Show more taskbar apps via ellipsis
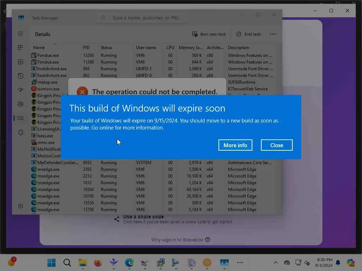The height and width of the screenshot is (271, 362). coord(240,263)
